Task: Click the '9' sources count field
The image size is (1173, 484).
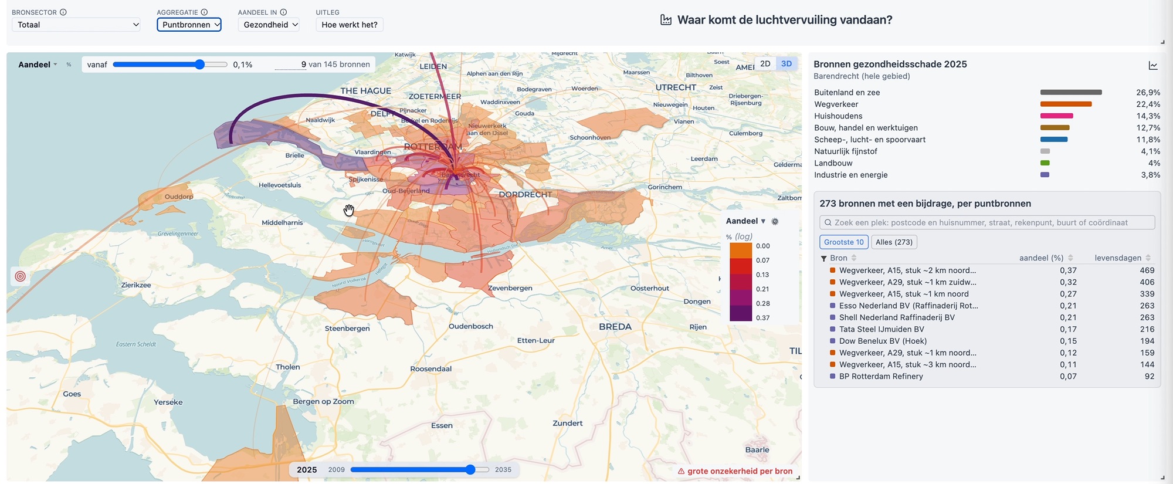Action: (x=291, y=65)
